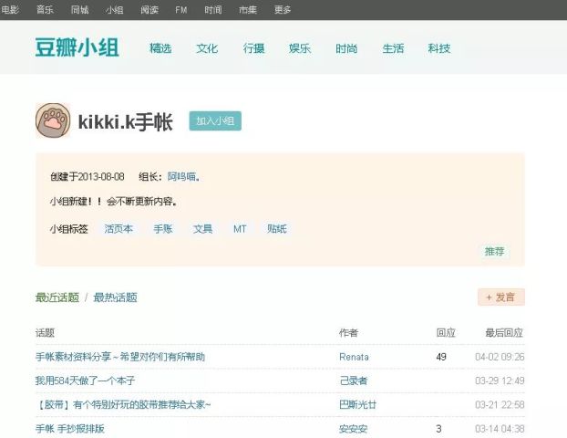This screenshot has width=567, height=438.
Task: Click the kikki.k手帐 group title
Action: pyautogui.click(x=125, y=121)
